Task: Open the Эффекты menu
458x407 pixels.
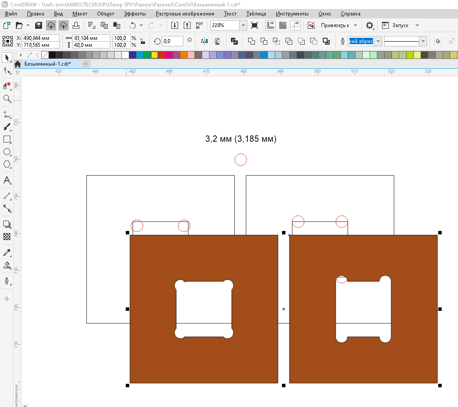Action: tap(135, 14)
